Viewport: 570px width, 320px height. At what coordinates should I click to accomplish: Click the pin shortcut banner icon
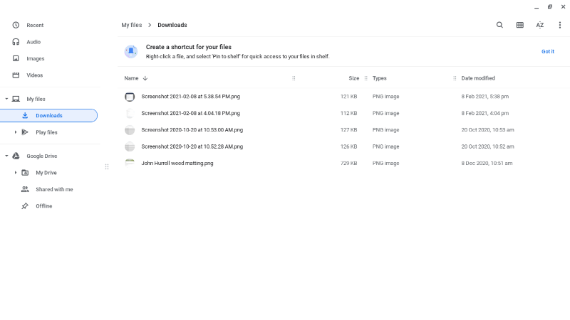[131, 51]
